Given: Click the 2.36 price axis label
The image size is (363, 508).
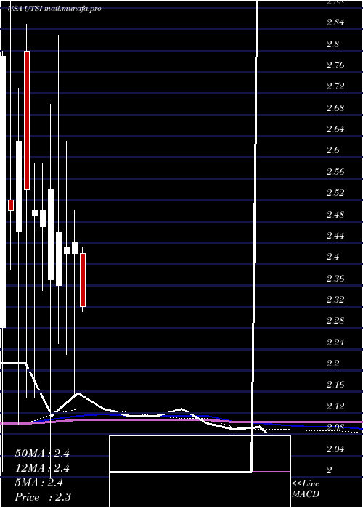Looking at the screenshot, I should [335, 278].
